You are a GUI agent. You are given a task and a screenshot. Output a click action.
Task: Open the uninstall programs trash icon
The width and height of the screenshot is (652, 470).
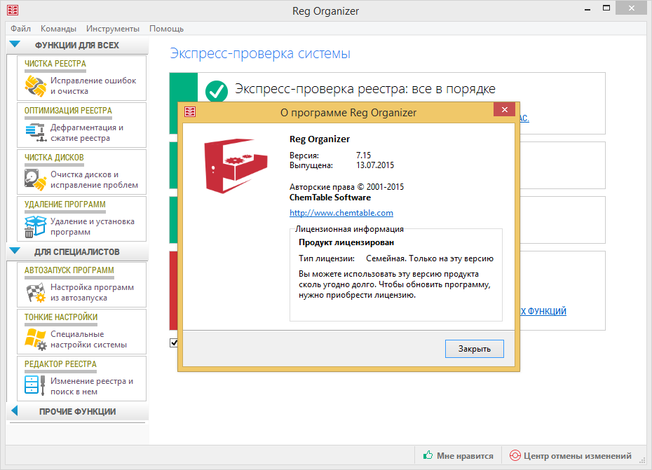(x=34, y=226)
